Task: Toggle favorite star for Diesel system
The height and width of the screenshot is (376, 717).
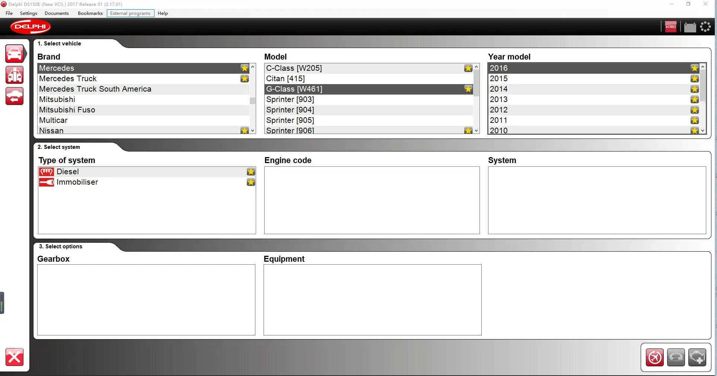Action: (251, 172)
